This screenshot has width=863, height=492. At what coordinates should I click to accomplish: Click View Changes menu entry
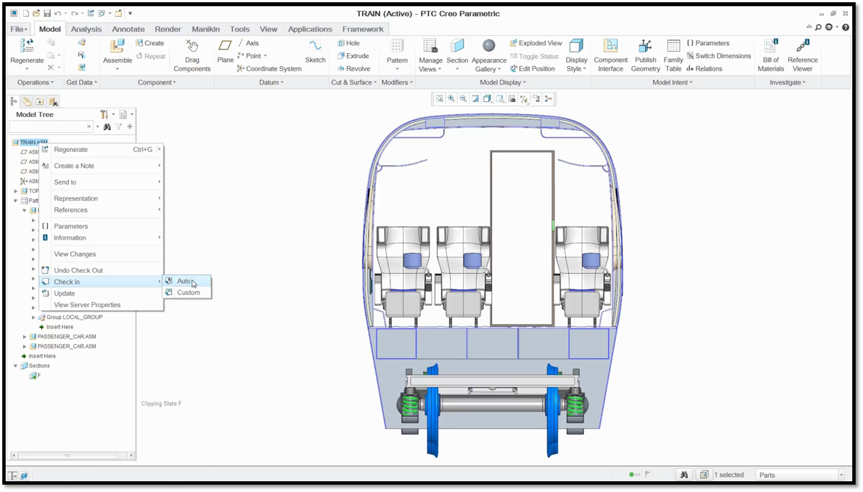[x=101, y=254]
